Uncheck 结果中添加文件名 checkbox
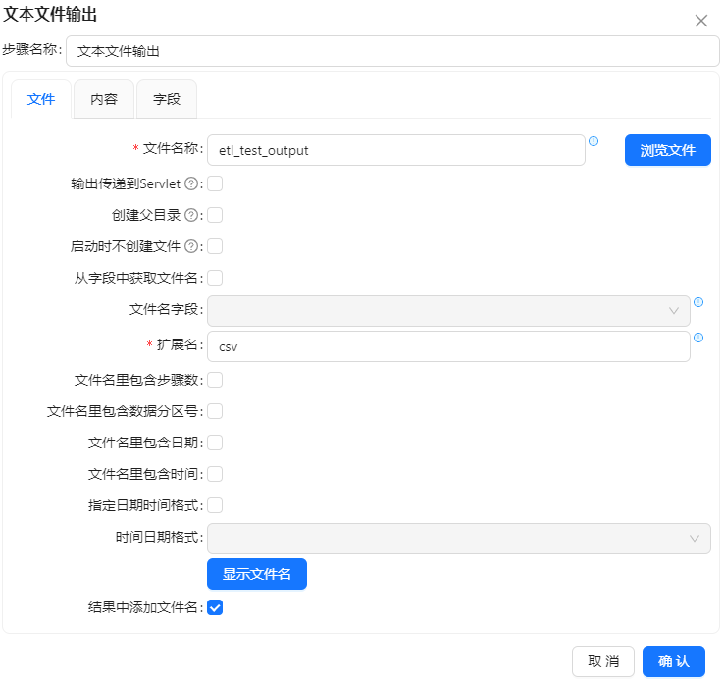Image resolution: width=723 pixels, height=679 pixels. point(215,607)
